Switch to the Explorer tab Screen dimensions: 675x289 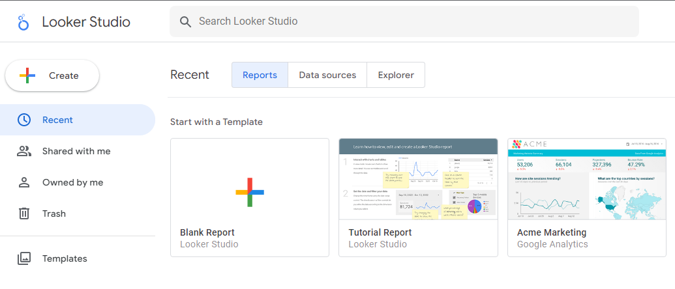click(396, 75)
